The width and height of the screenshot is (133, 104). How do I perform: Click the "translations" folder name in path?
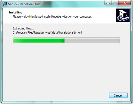pyautogui.click(x=66, y=33)
